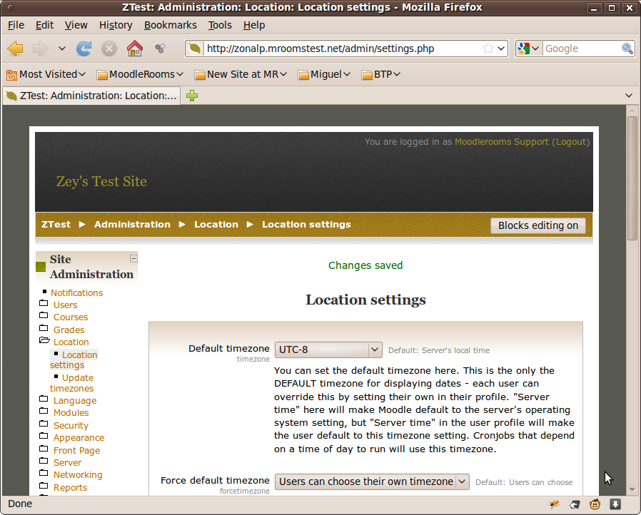Image resolution: width=641 pixels, height=515 pixels.
Task: Open the Help menu
Action: (254, 25)
